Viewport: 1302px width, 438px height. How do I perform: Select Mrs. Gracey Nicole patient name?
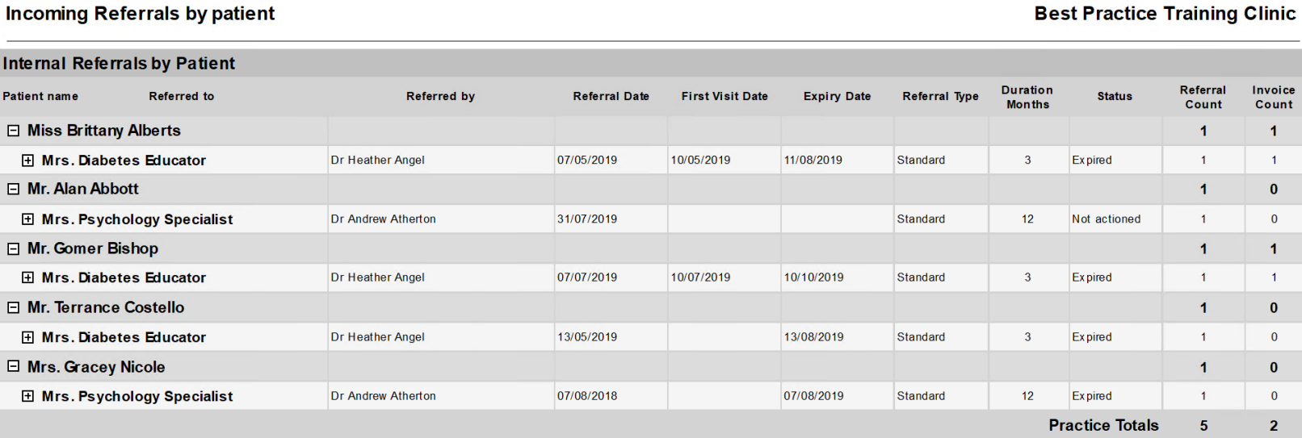point(96,367)
